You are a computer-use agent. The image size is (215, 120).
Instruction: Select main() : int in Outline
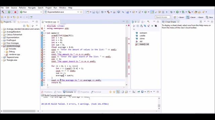pyautogui.click(x=144, y=44)
